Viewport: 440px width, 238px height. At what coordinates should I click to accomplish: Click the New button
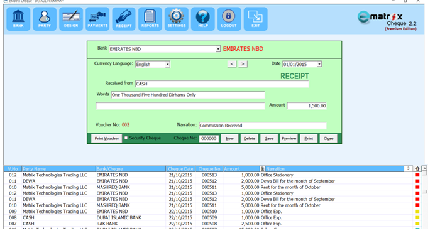(x=229, y=138)
